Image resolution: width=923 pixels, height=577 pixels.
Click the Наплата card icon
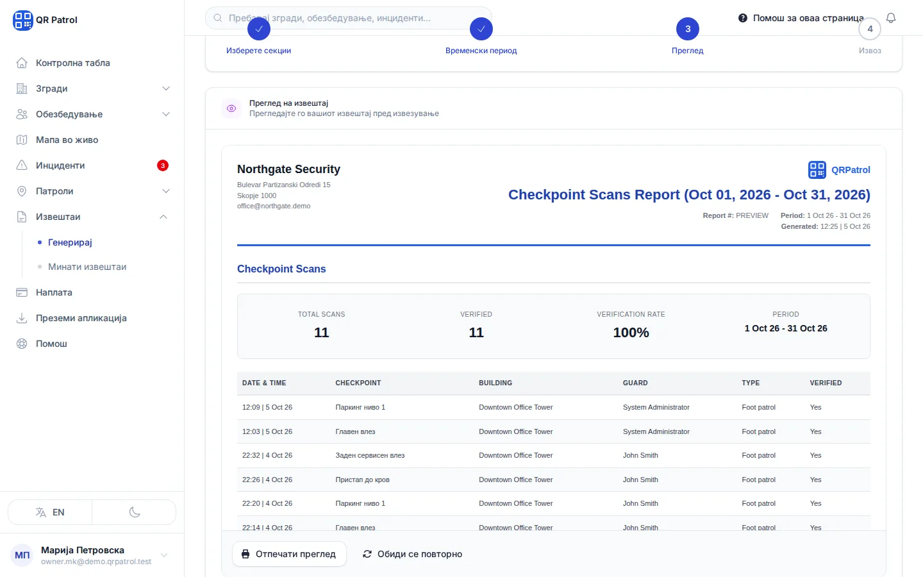tap(22, 292)
